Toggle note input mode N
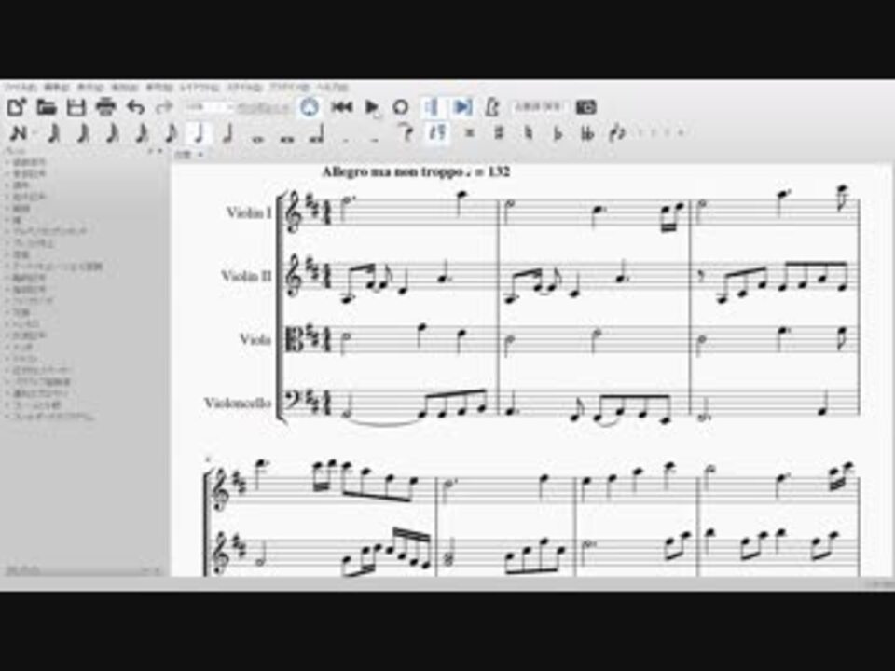Viewport: 895px width, 671px height. click(x=19, y=134)
